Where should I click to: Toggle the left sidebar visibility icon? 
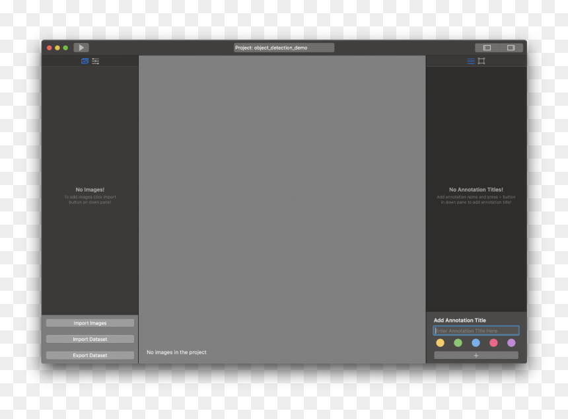coord(487,48)
